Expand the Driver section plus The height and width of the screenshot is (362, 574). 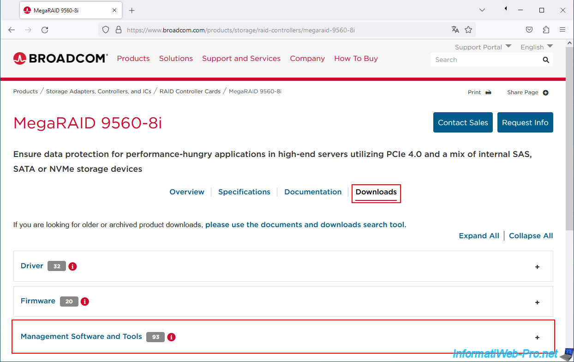537,267
